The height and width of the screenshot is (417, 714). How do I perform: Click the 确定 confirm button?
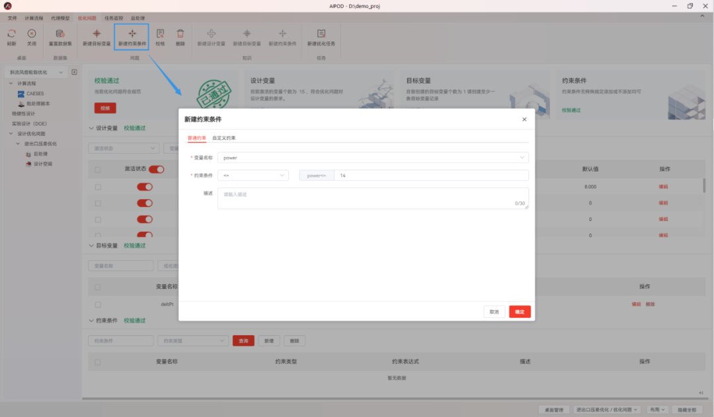point(520,311)
